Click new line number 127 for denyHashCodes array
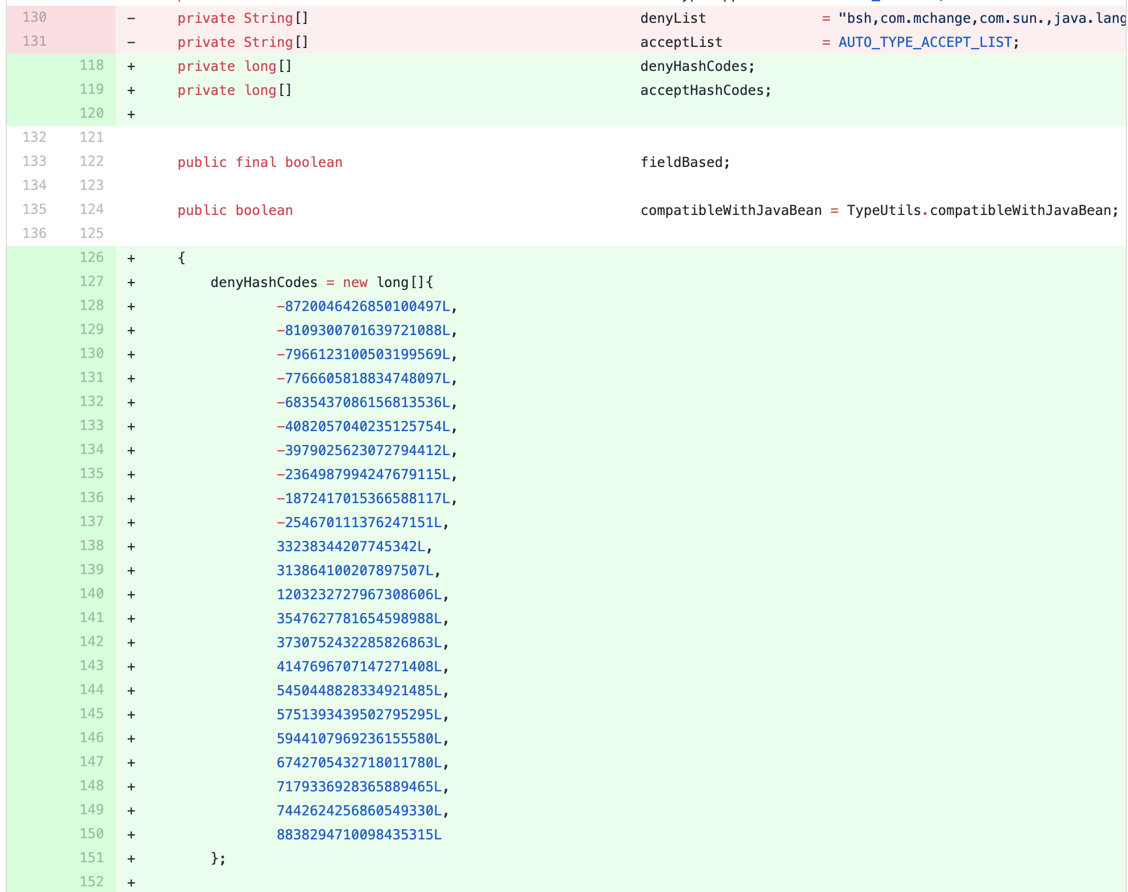 coord(92,282)
